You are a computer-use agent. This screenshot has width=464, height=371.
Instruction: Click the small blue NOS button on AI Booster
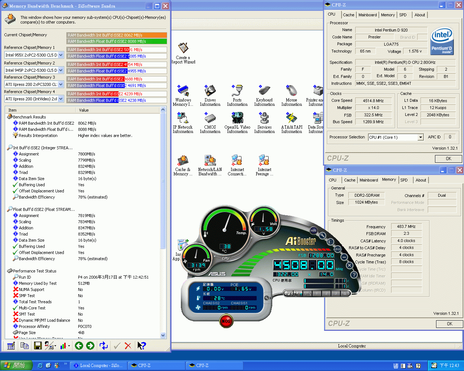click(314, 230)
